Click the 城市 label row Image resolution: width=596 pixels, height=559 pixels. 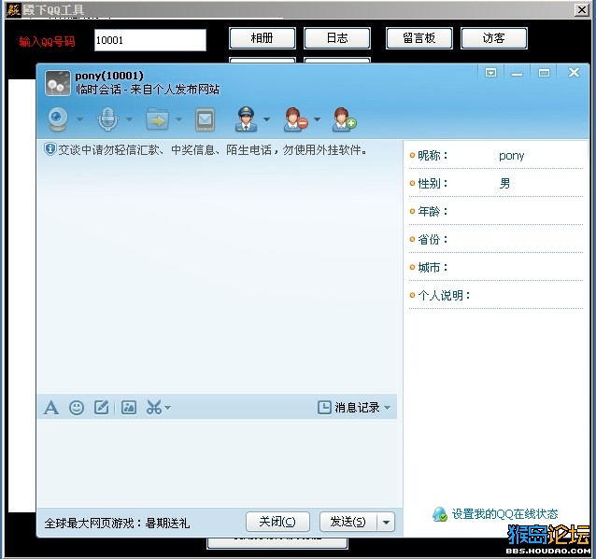496,267
